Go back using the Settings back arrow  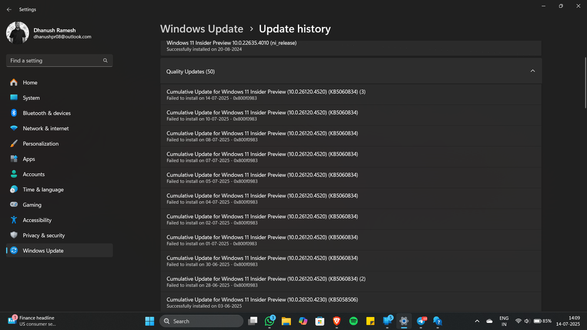pyautogui.click(x=9, y=9)
